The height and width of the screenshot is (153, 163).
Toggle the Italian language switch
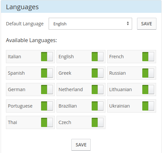pyautogui.click(x=47, y=57)
